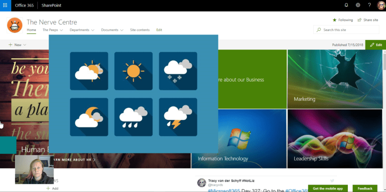Click the snowy cloud weather icon

pyautogui.click(x=178, y=71)
